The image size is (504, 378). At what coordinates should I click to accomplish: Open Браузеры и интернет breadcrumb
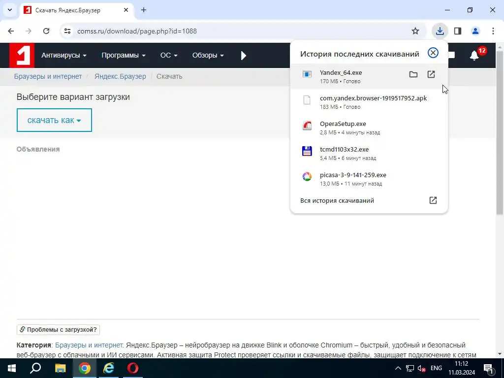[48, 76]
